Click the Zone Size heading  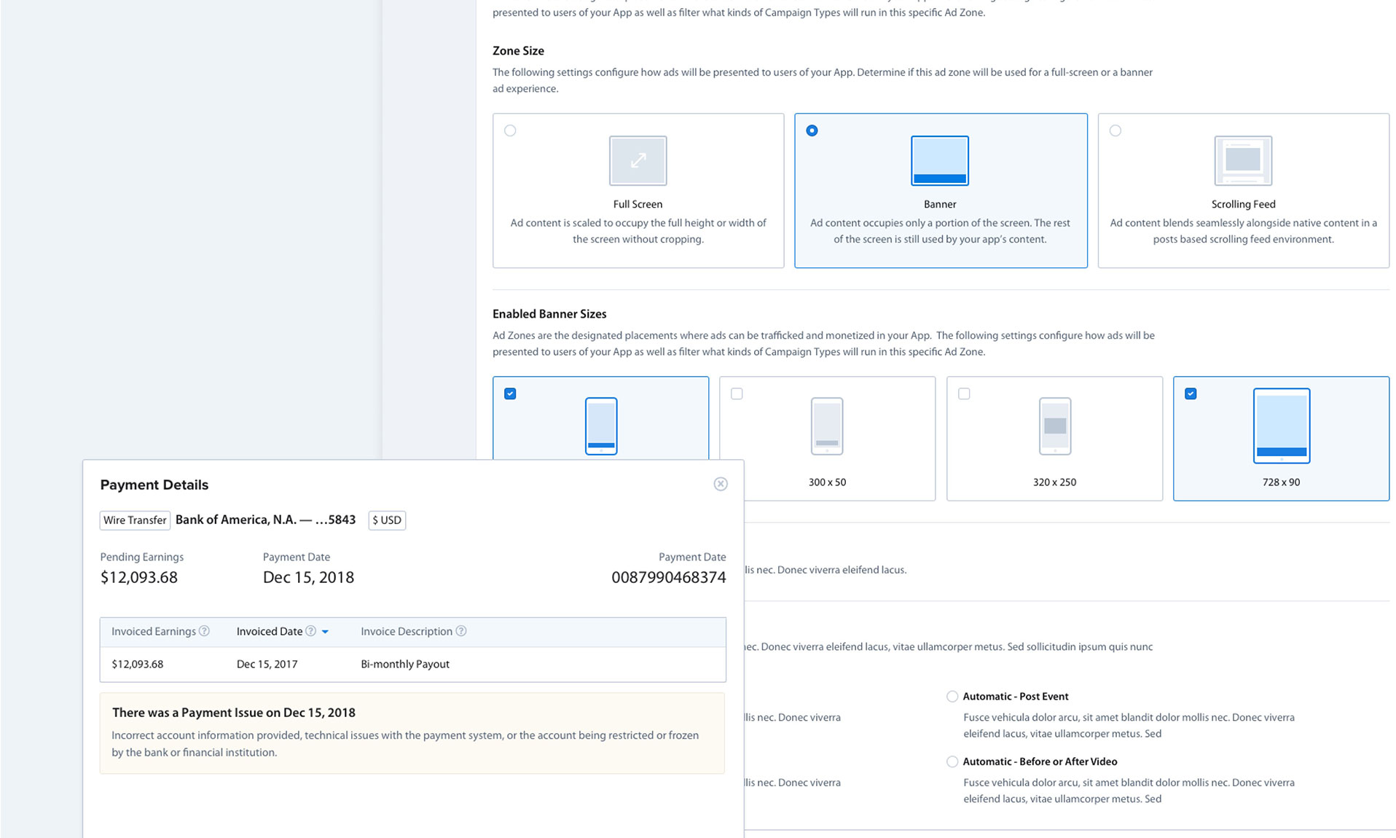[518, 50]
